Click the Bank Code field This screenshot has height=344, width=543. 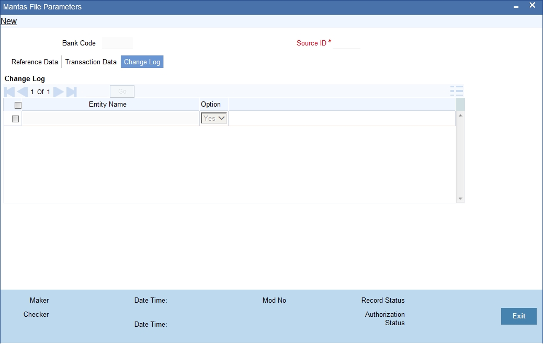point(117,43)
